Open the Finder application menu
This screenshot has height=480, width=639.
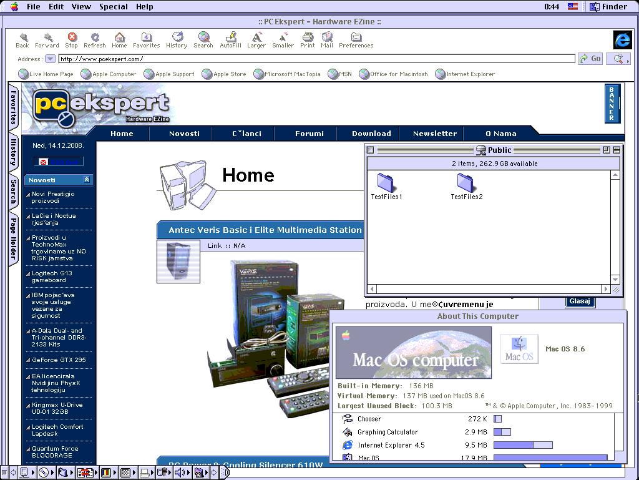(x=608, y=6)
